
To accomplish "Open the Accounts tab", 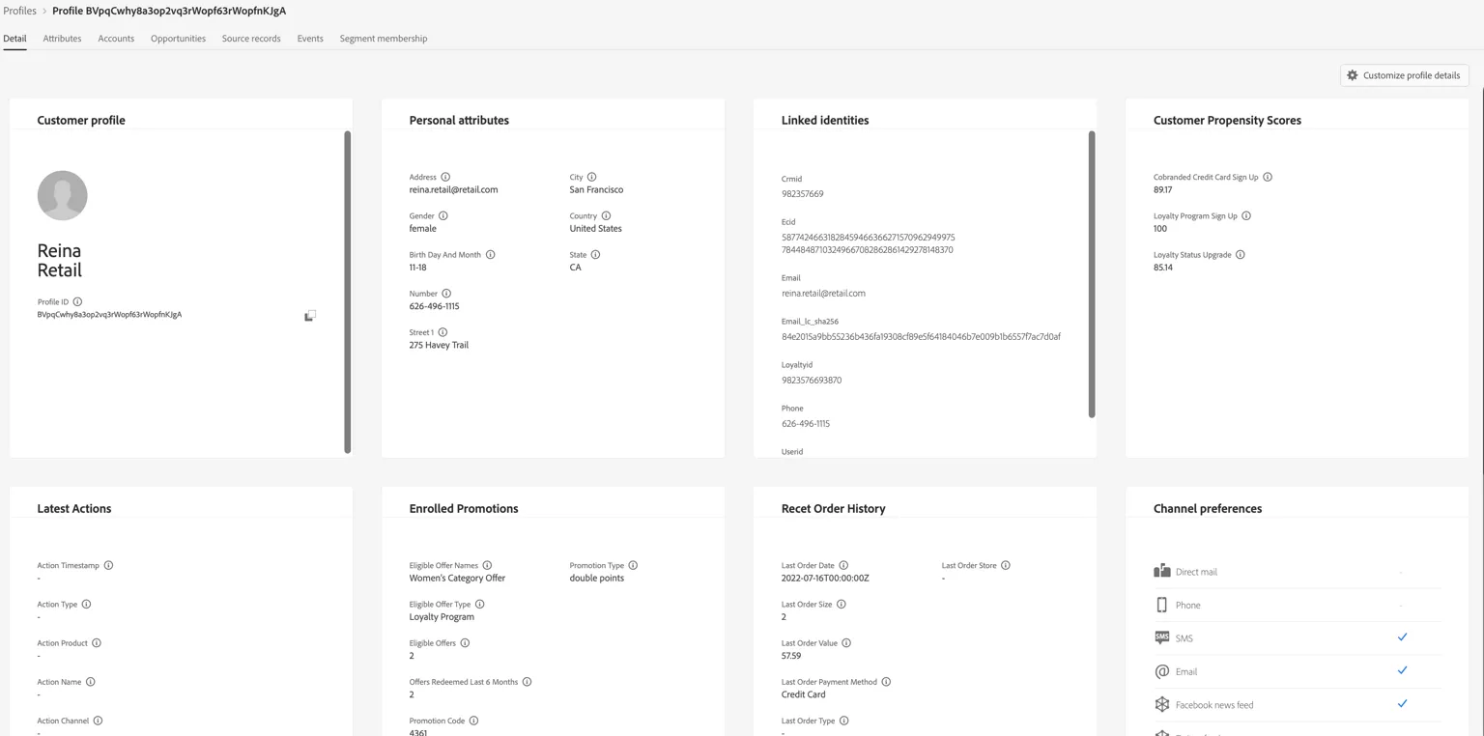I will click(x=116, y=39).
